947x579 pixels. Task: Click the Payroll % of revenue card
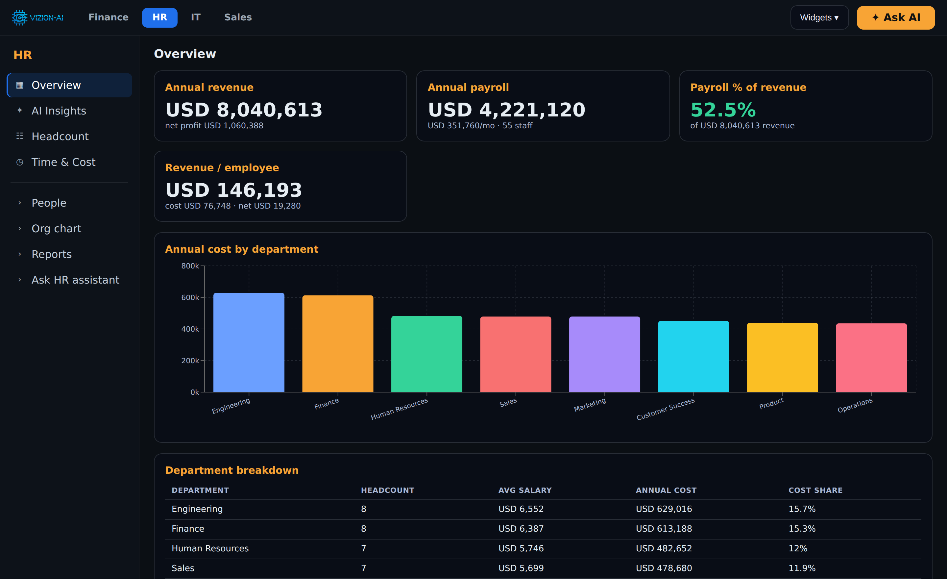point(806,106)
